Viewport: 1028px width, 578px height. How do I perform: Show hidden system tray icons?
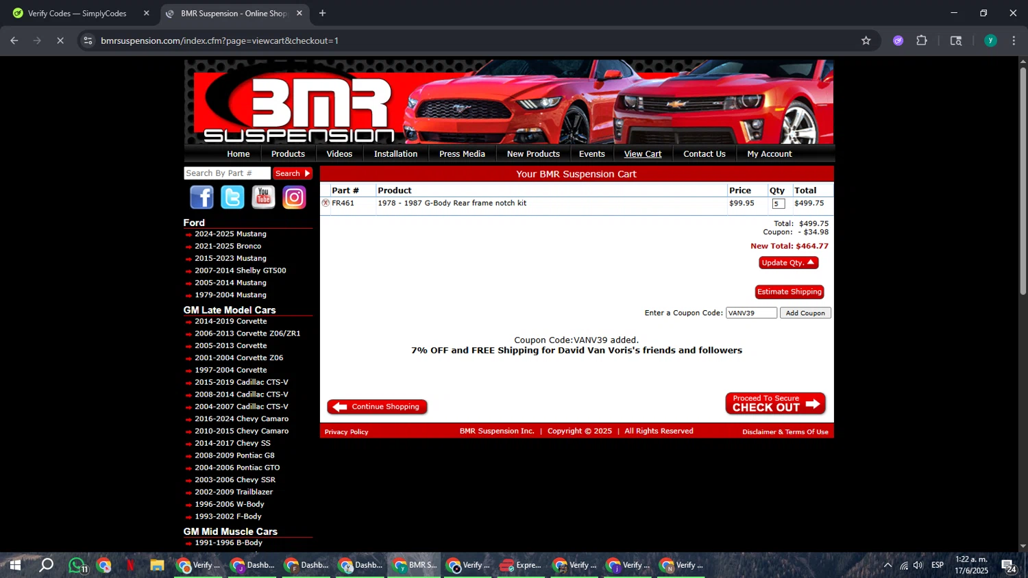[x=888, y=565]
